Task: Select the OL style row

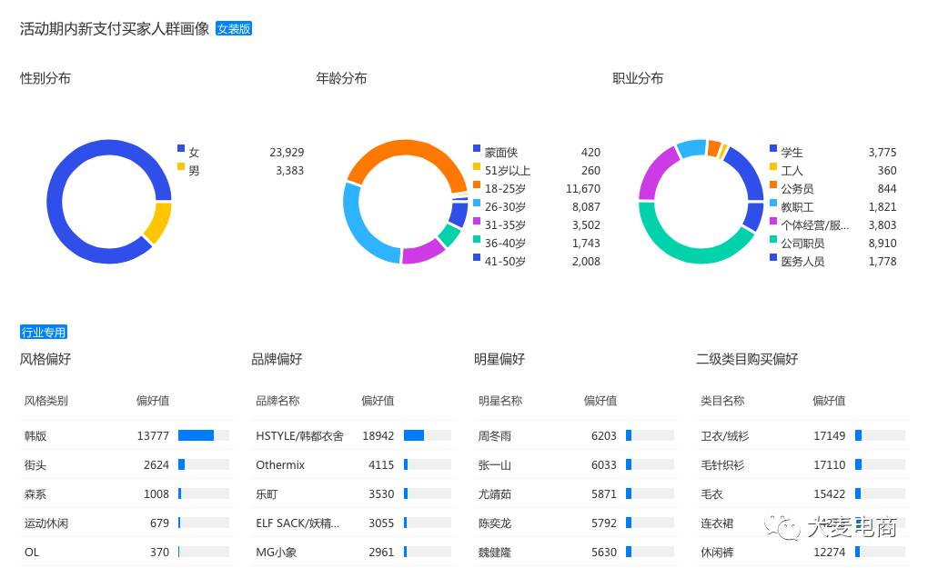Action: point(126,552)
